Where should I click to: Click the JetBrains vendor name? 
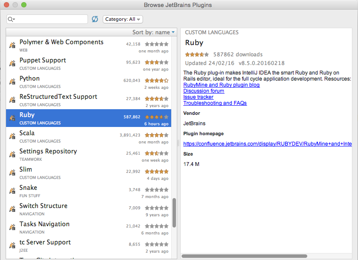[x=194, y=123]
